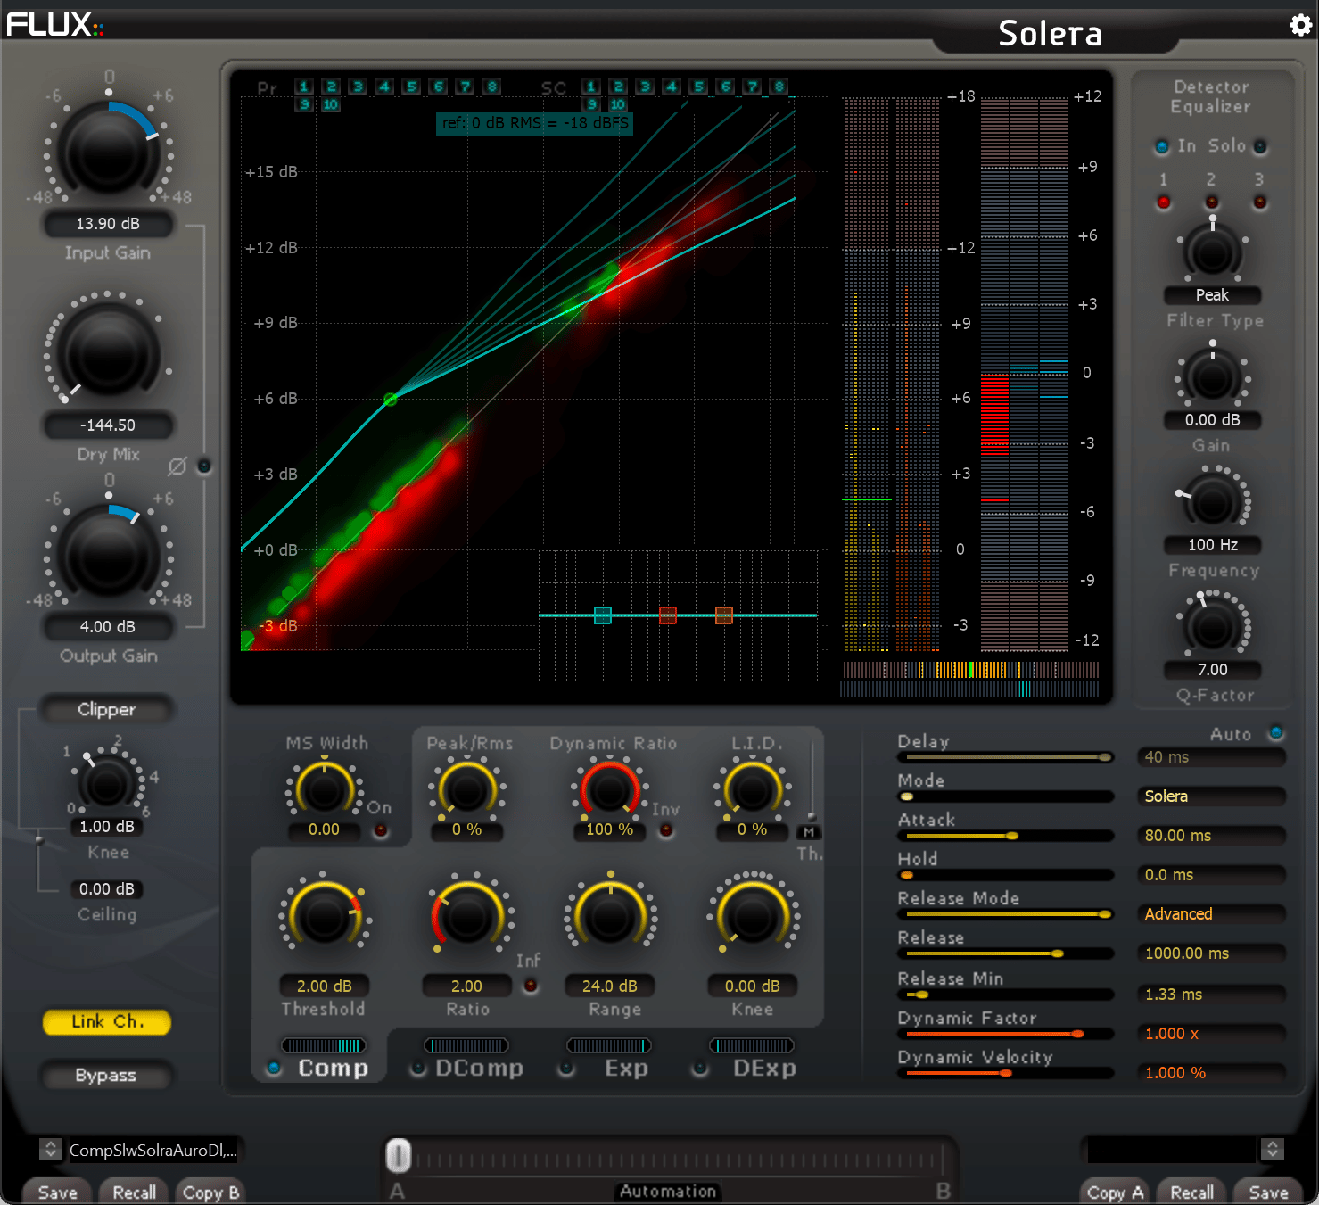
Task: Switch to the Exp section
Action: (x=625, y=1068)
